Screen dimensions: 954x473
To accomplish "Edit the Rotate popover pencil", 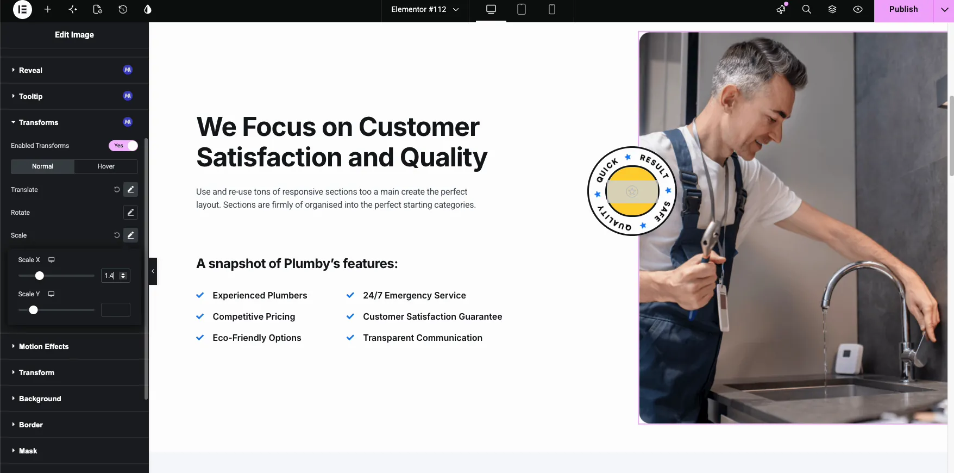I will coord(130,213).
